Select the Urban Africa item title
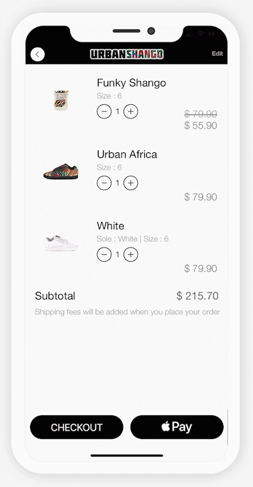The image size is (253, 487). tap(127, 154)
